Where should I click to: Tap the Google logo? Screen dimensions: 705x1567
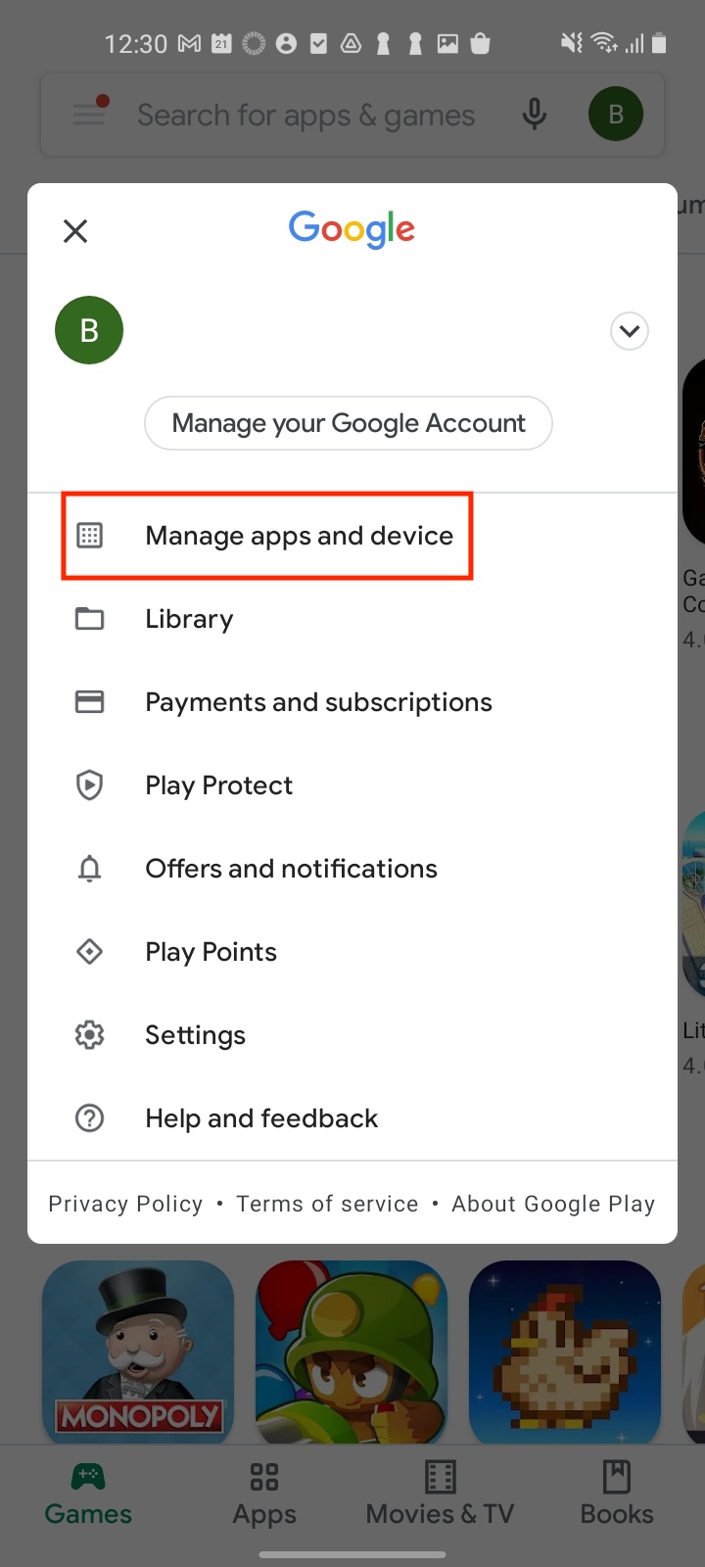click(351, 228)
